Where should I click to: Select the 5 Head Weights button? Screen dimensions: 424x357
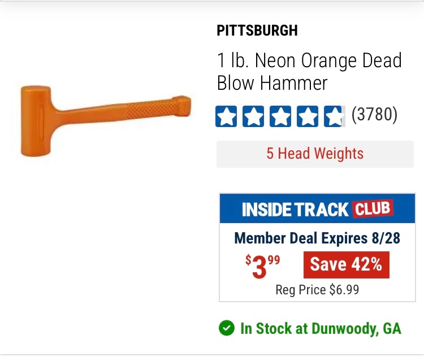point(315,154)
